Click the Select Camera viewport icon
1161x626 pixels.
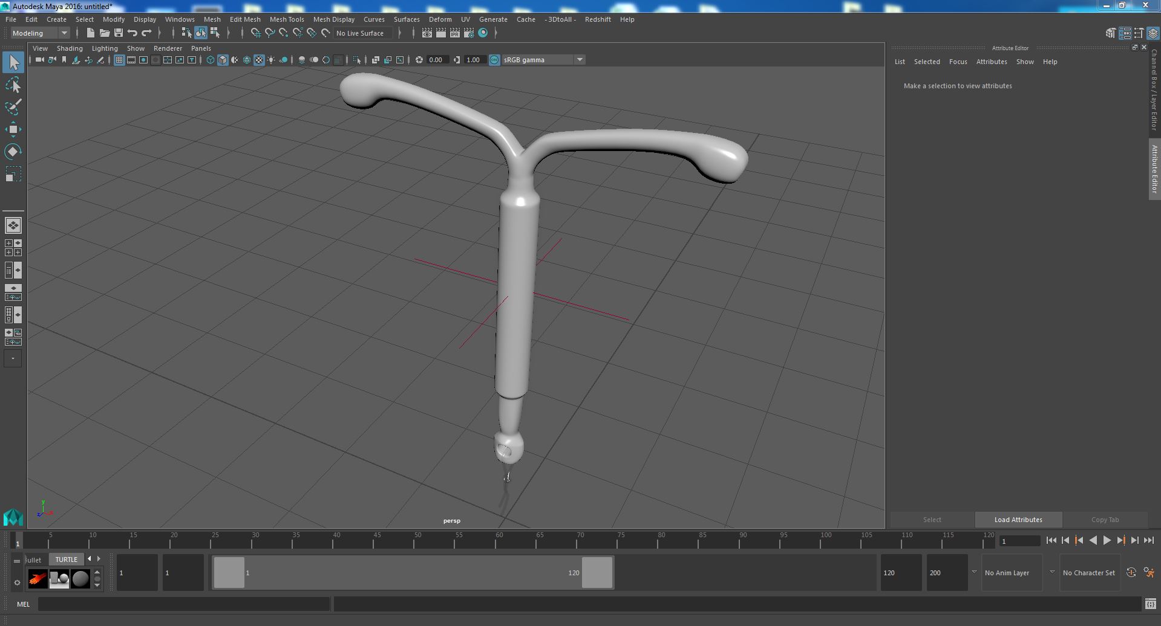pos(39,60)
